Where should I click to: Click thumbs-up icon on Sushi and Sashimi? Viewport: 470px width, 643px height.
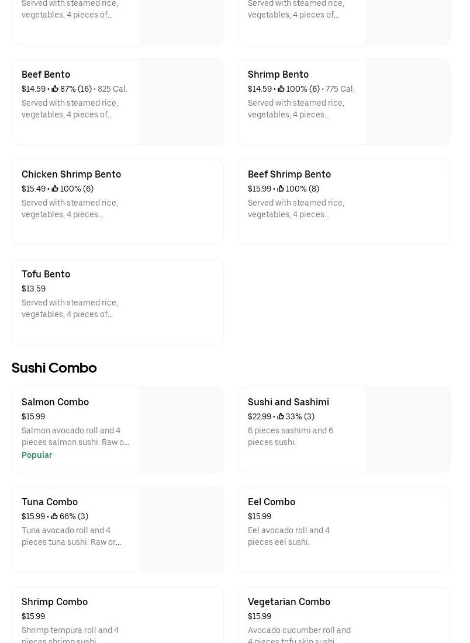281,417
